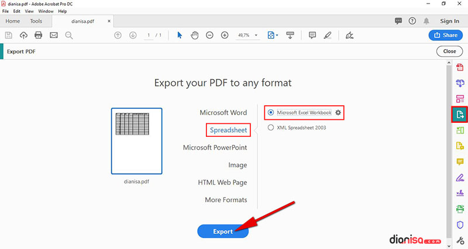The width and height of the screenshot is (468, 249).
Task: Select the Highlight text pen
Action: click(328, 35)
